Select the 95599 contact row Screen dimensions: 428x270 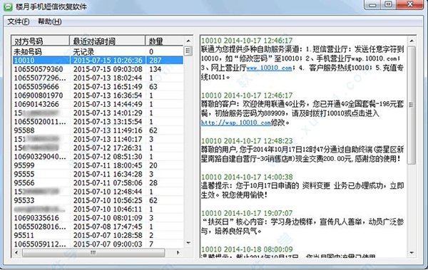(98, 165)
